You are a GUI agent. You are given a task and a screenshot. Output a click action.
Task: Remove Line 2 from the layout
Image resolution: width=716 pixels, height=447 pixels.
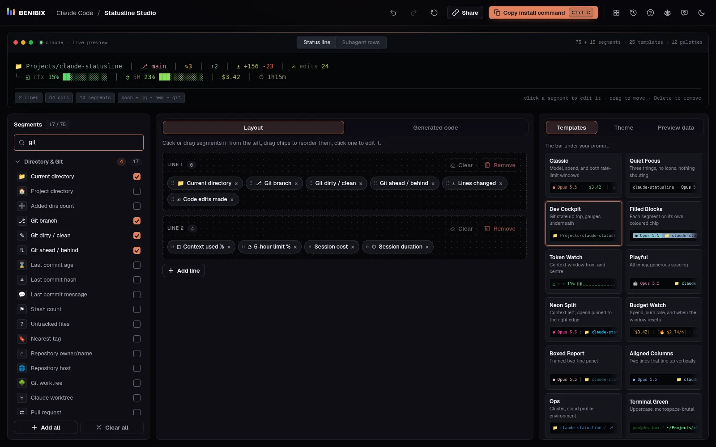[x=500, y=229]
